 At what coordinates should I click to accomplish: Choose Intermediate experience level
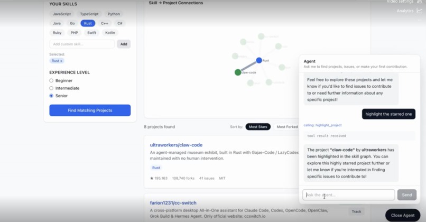(51, 88)
